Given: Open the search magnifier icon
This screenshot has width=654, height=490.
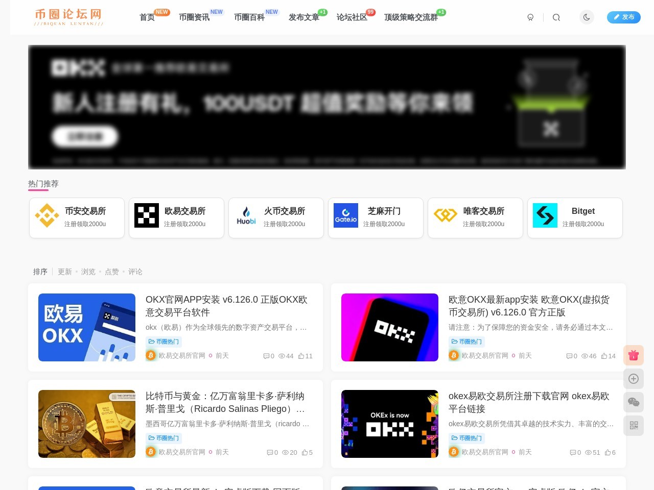Looking at the screenshot, I should click(556, 17).
